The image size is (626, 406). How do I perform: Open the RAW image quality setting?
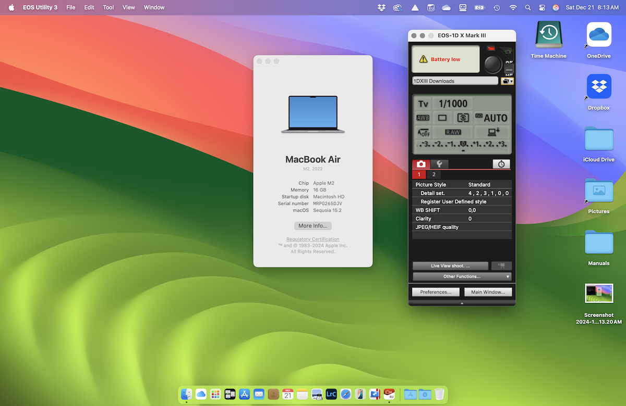click(452, 132)
